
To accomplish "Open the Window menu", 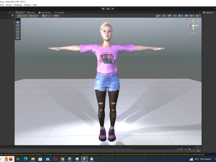I will (x=27, y=5).
